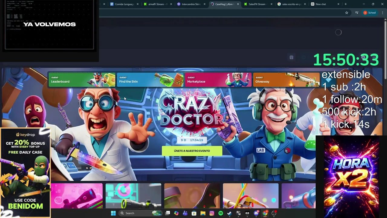This screenshot has width=387, height=218.
Task: Open the Find the Skin event
Action: pos(150,80)
